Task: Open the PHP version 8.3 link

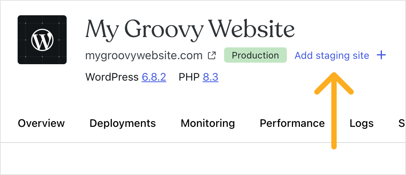Action: (x=210, y=78)
